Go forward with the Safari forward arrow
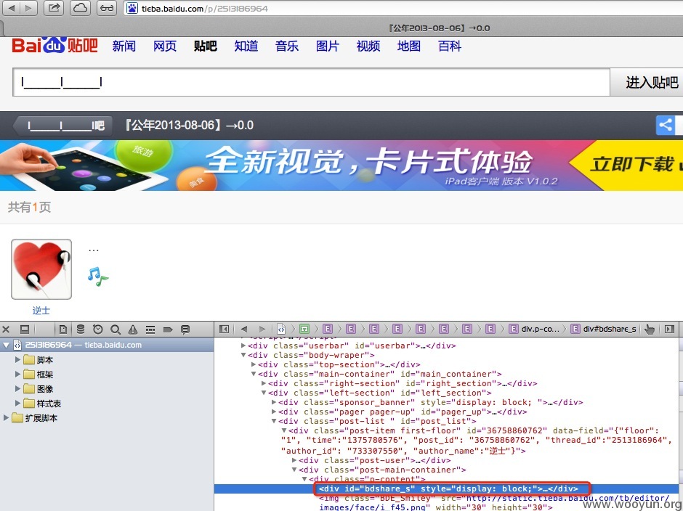The height and width of the screenshot is (511, 683). point(29,8)
